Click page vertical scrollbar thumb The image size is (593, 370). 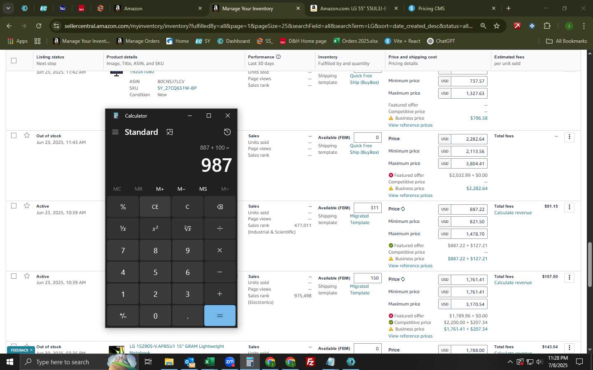(x=590, y=264)
